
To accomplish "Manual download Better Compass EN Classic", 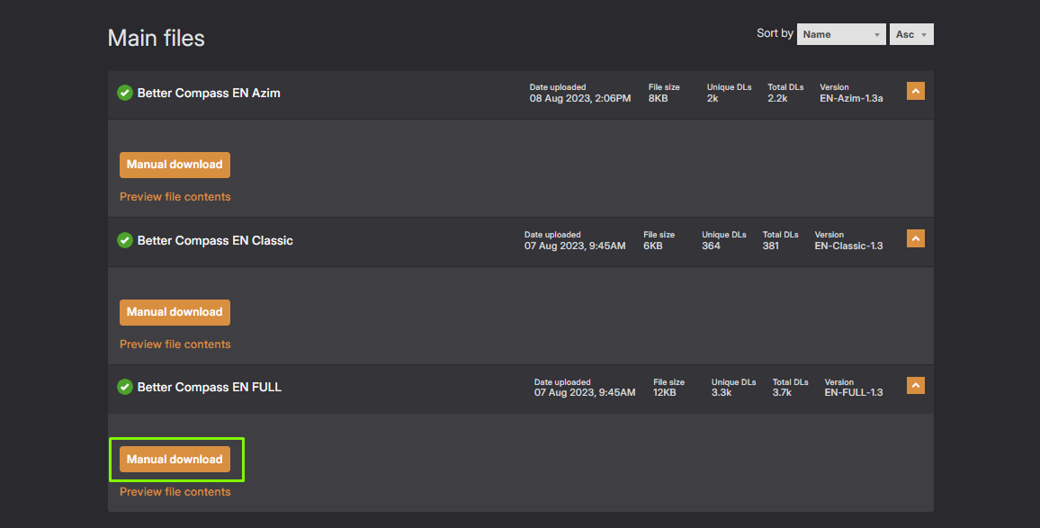I will coord(175,312).
